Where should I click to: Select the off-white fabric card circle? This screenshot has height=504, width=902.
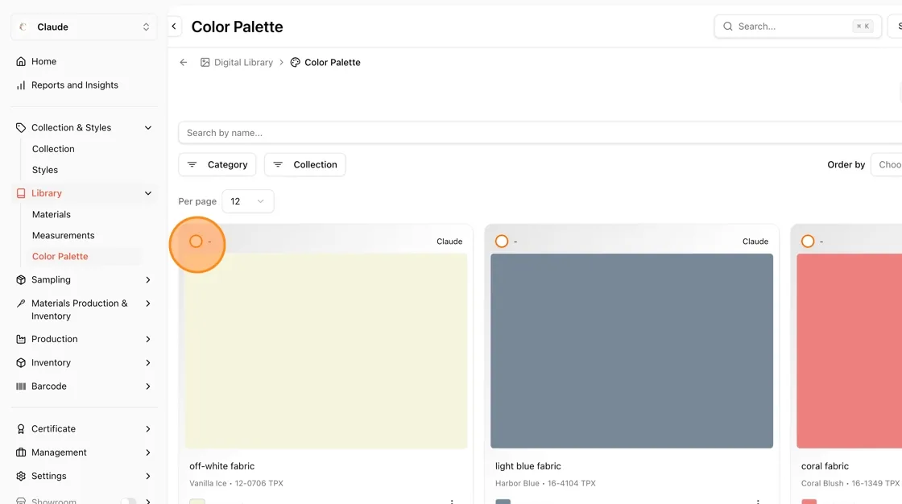coord(197,242)
